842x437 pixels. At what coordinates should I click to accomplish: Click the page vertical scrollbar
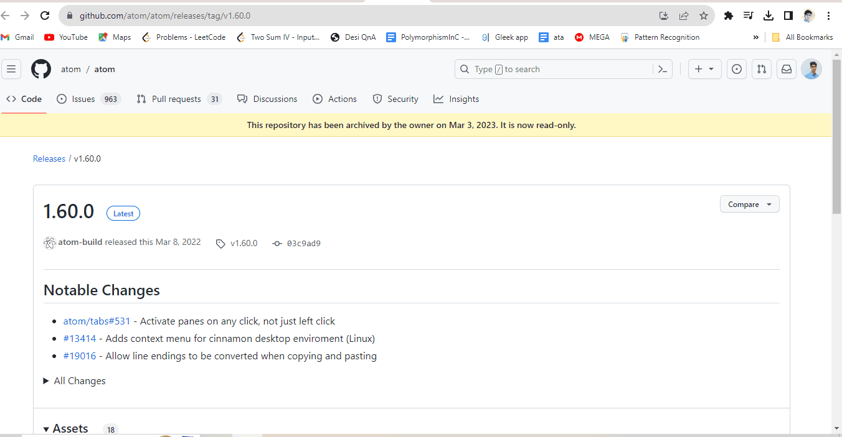[836, 249]
